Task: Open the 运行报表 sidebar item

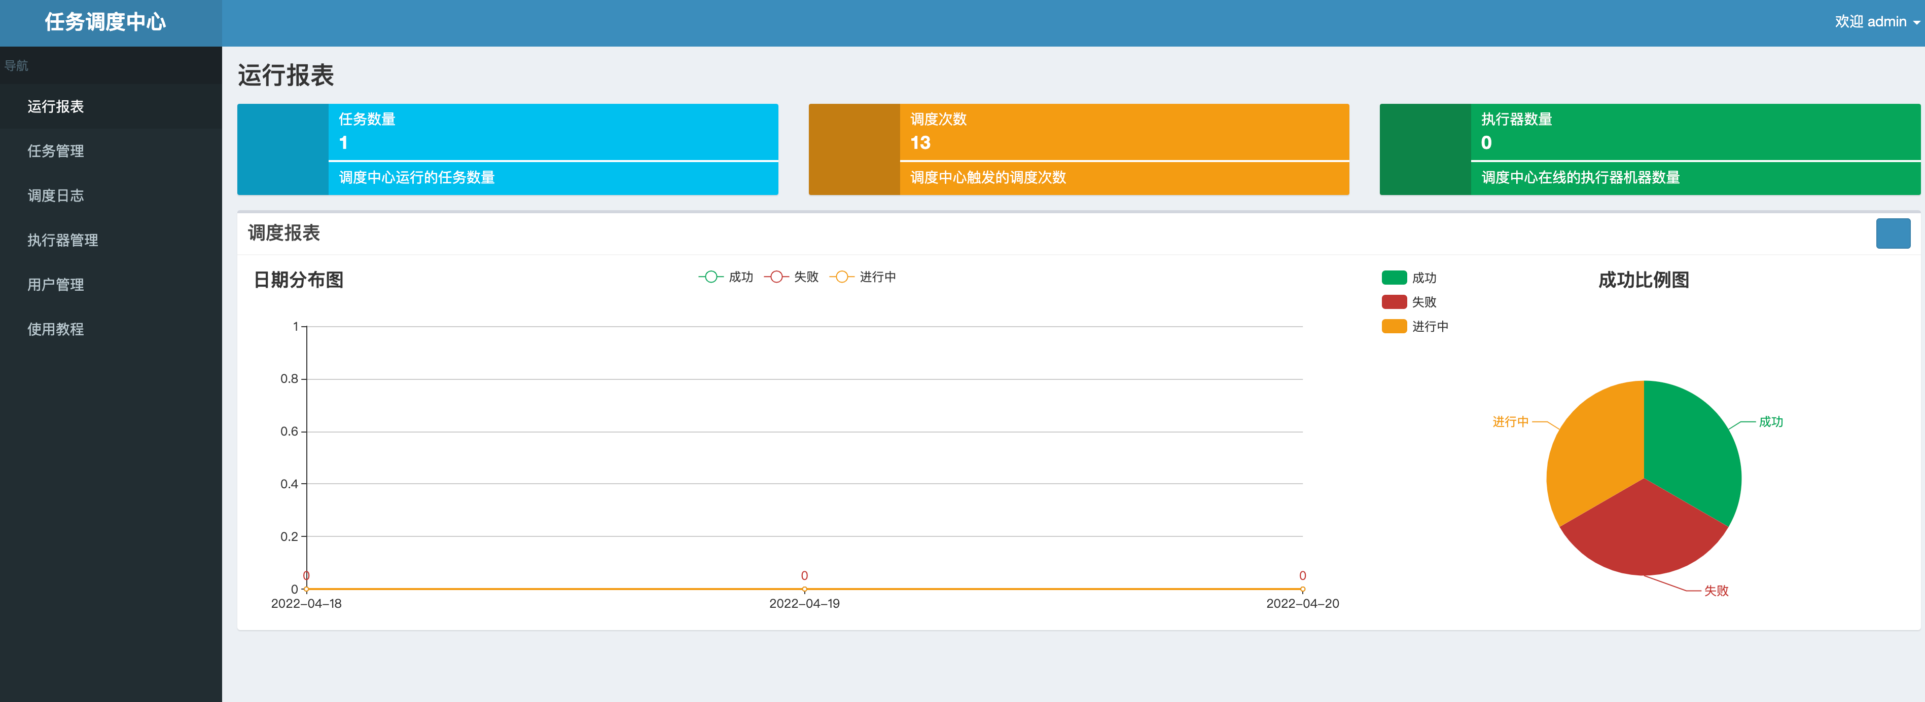Action: pyautogui.click(x=111, y=107)
